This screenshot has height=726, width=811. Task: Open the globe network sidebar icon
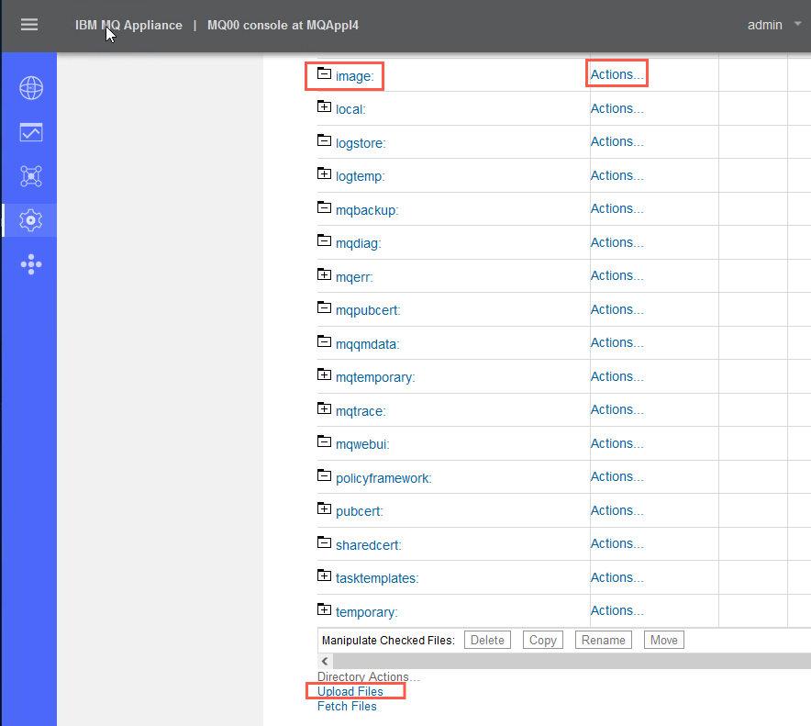(31, 88)
